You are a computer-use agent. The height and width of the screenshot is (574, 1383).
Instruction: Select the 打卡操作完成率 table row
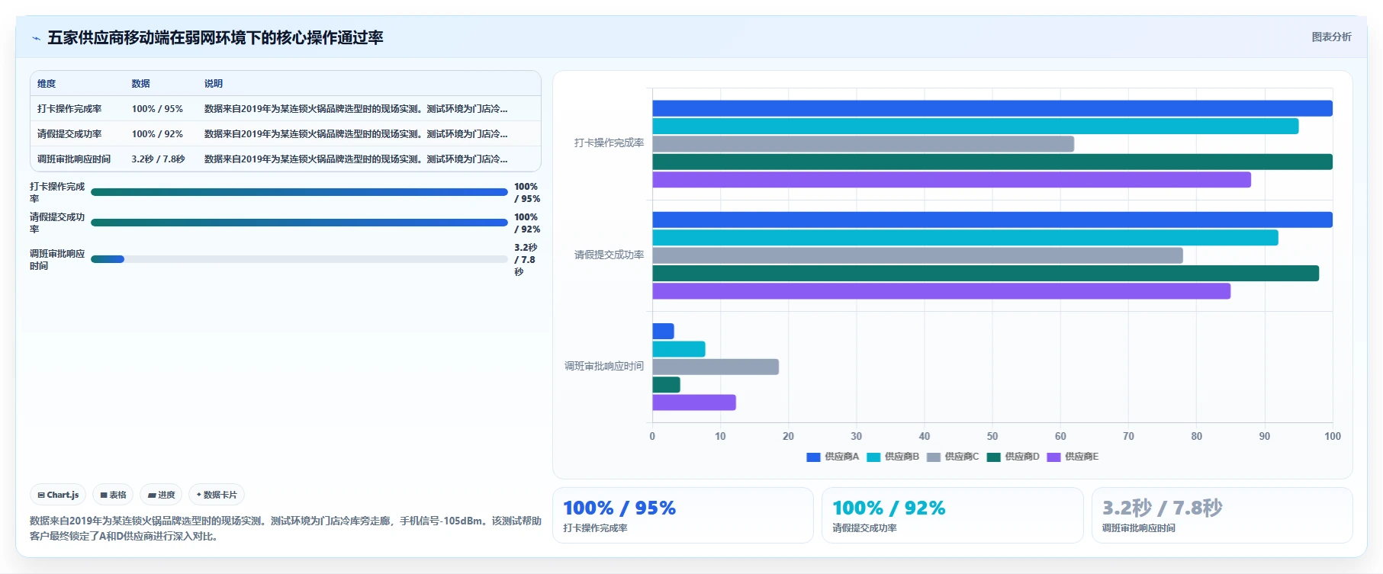pos(285,109)
